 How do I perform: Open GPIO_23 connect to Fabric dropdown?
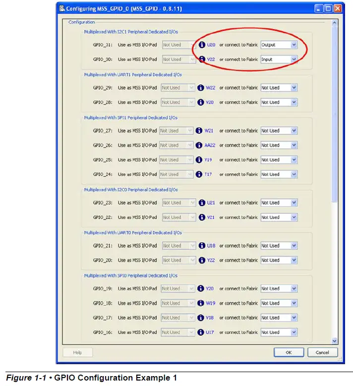(279, 203)
